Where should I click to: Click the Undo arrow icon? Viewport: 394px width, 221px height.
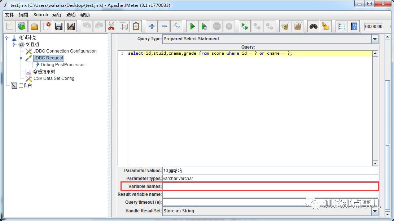coord(87,26)
